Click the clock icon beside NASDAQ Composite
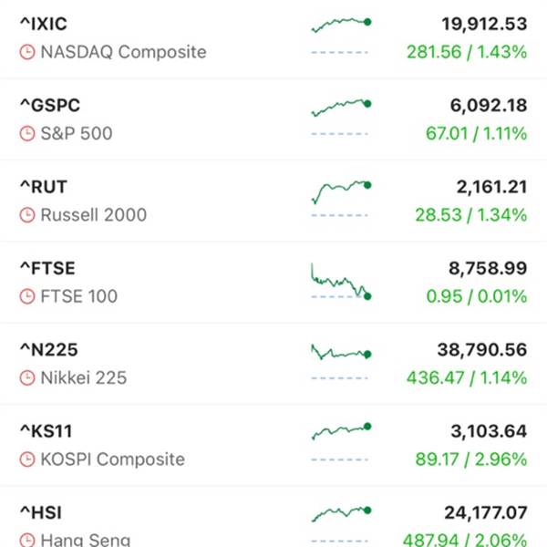 (27, 52)
